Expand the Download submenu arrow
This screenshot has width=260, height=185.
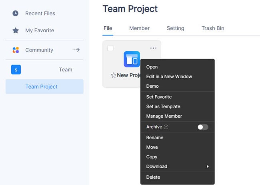click(x=208, y=167)
